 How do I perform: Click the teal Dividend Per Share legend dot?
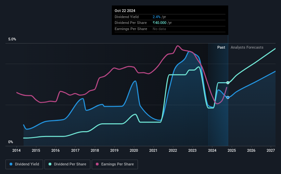50,164
